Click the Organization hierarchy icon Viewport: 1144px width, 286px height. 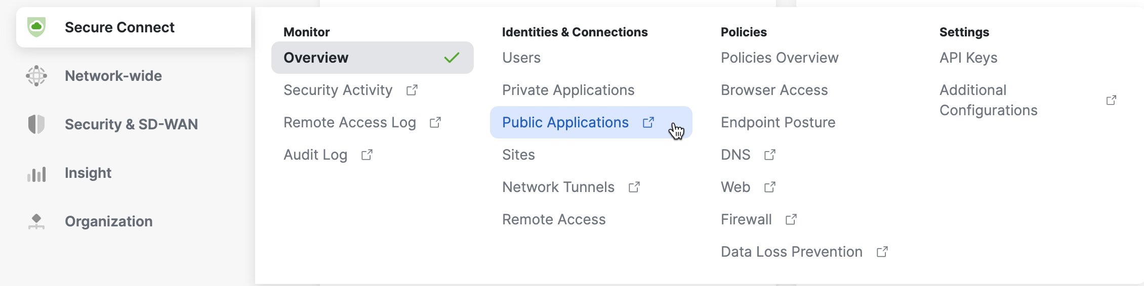click(x=36, y=221)
